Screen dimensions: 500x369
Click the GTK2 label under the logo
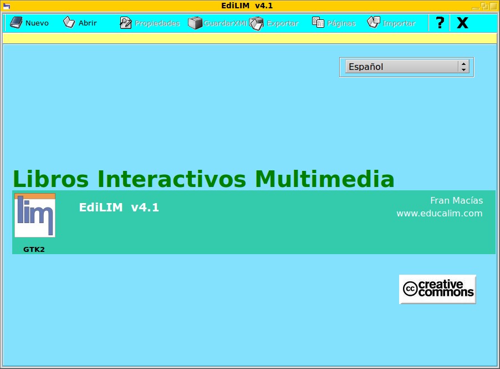pos(34,249)
